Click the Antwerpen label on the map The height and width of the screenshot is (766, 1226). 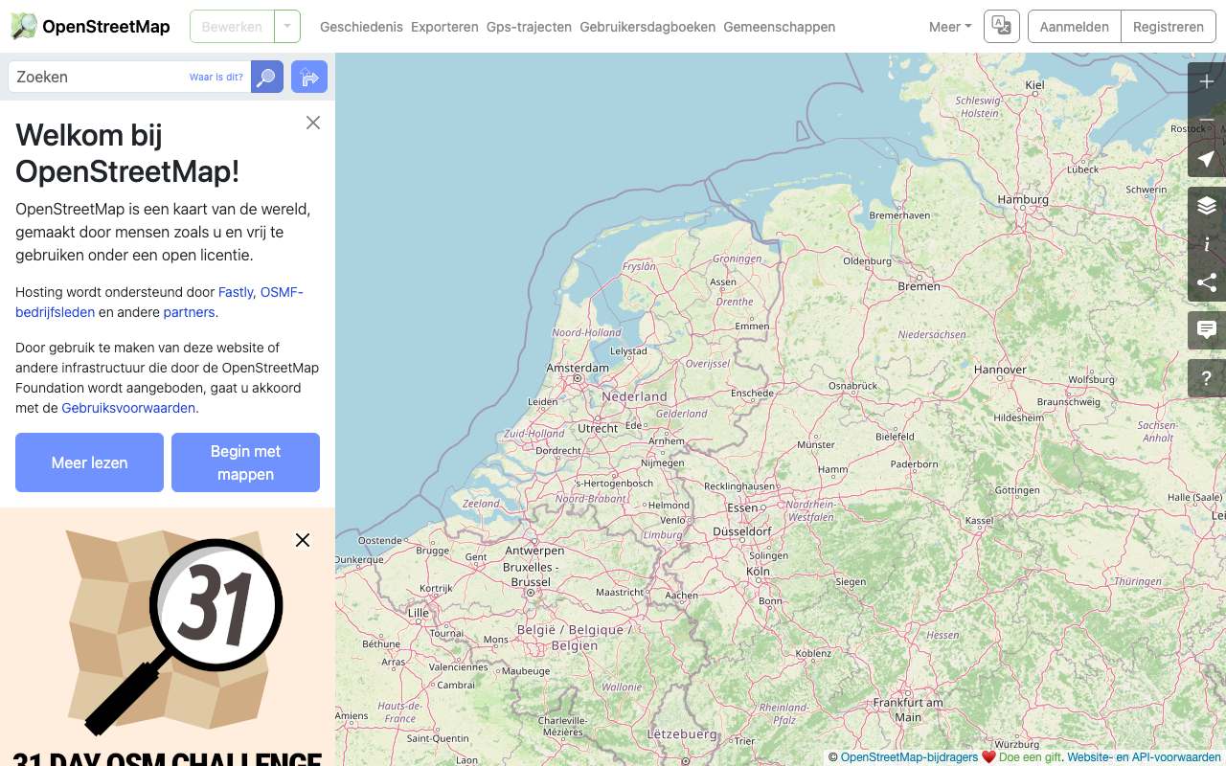pos(534,551)
